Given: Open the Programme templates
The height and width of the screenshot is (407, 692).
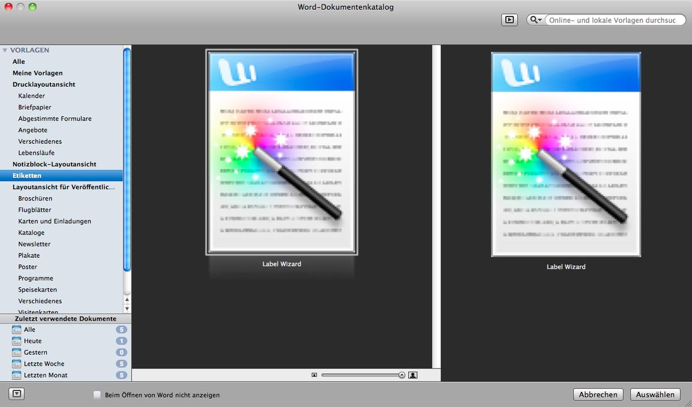Looking at the screenshot, I should click(36, 278).
